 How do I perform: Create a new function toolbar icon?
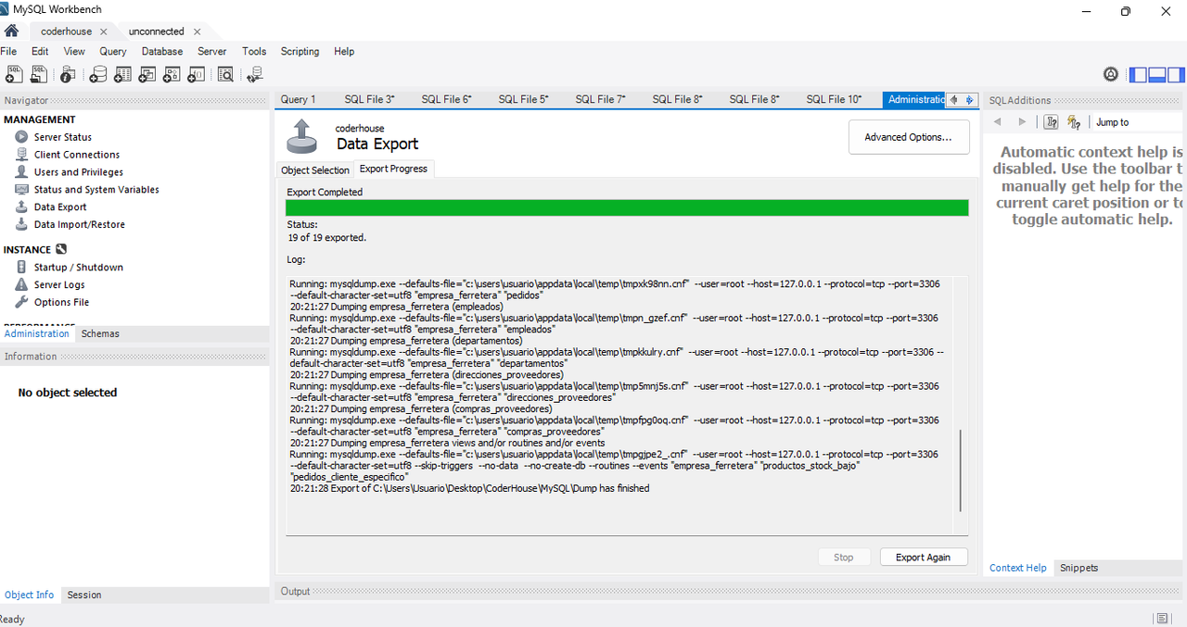point(198,75)
